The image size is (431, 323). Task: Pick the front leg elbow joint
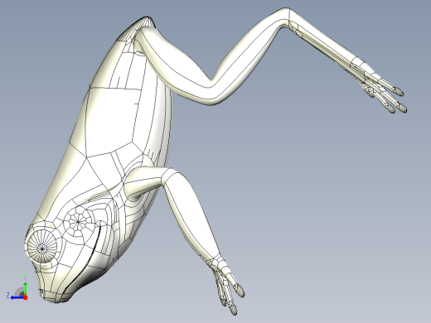tap(168, 176)
